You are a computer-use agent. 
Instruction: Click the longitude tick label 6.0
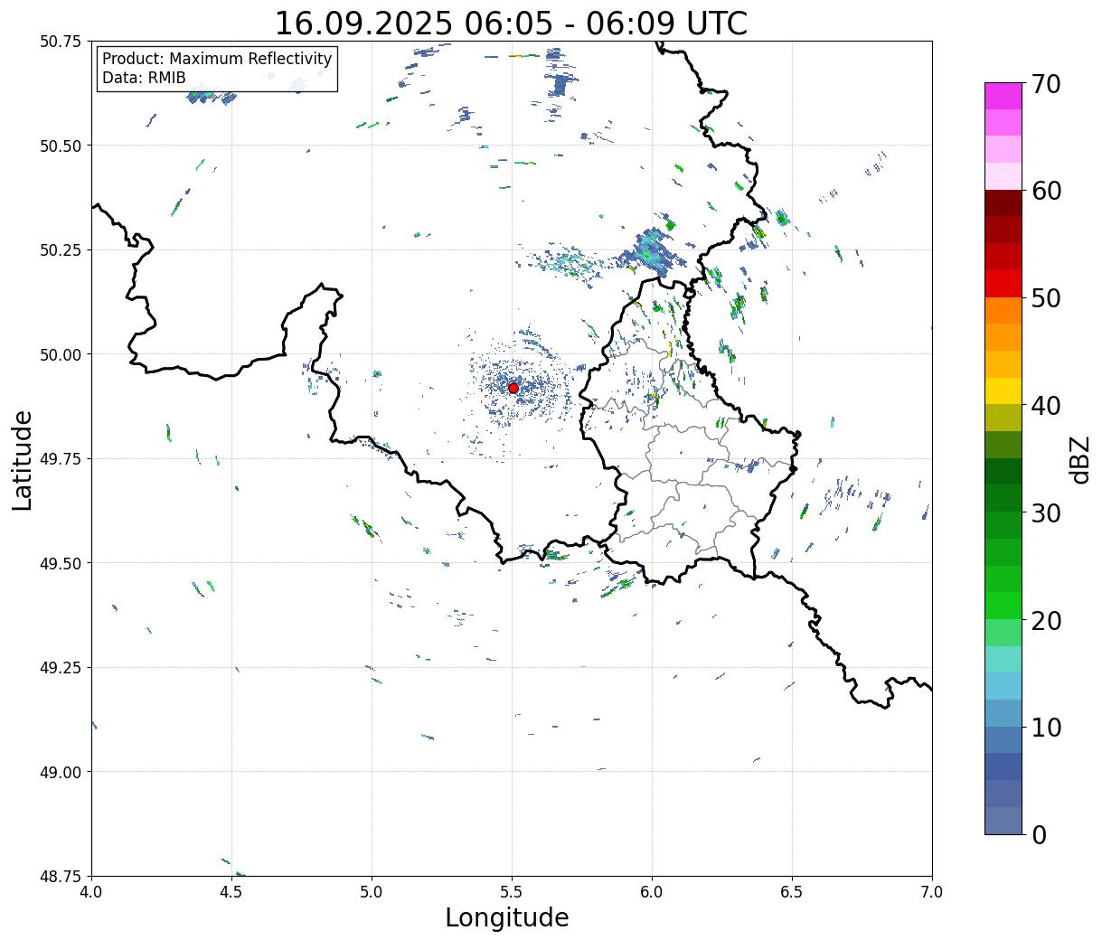[652, 892]
